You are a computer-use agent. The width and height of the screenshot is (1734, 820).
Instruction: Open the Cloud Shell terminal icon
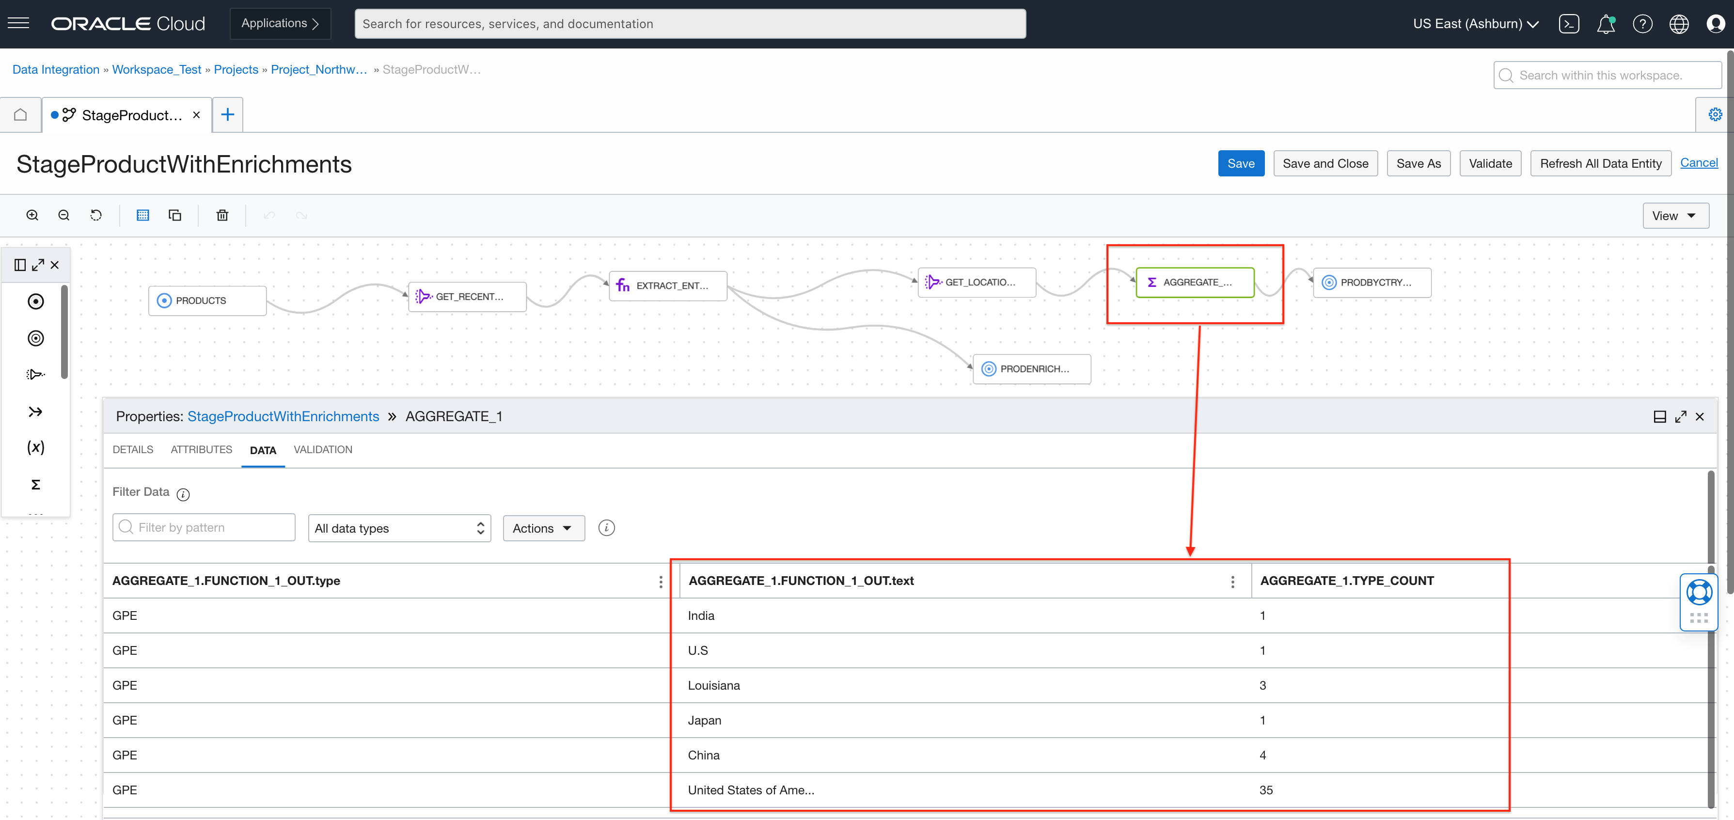(x=1568, y=24)
